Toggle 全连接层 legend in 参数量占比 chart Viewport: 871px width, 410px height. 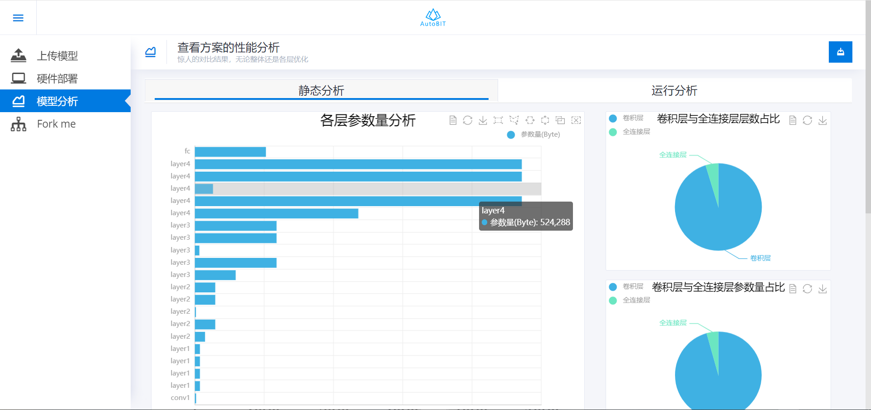629,300
